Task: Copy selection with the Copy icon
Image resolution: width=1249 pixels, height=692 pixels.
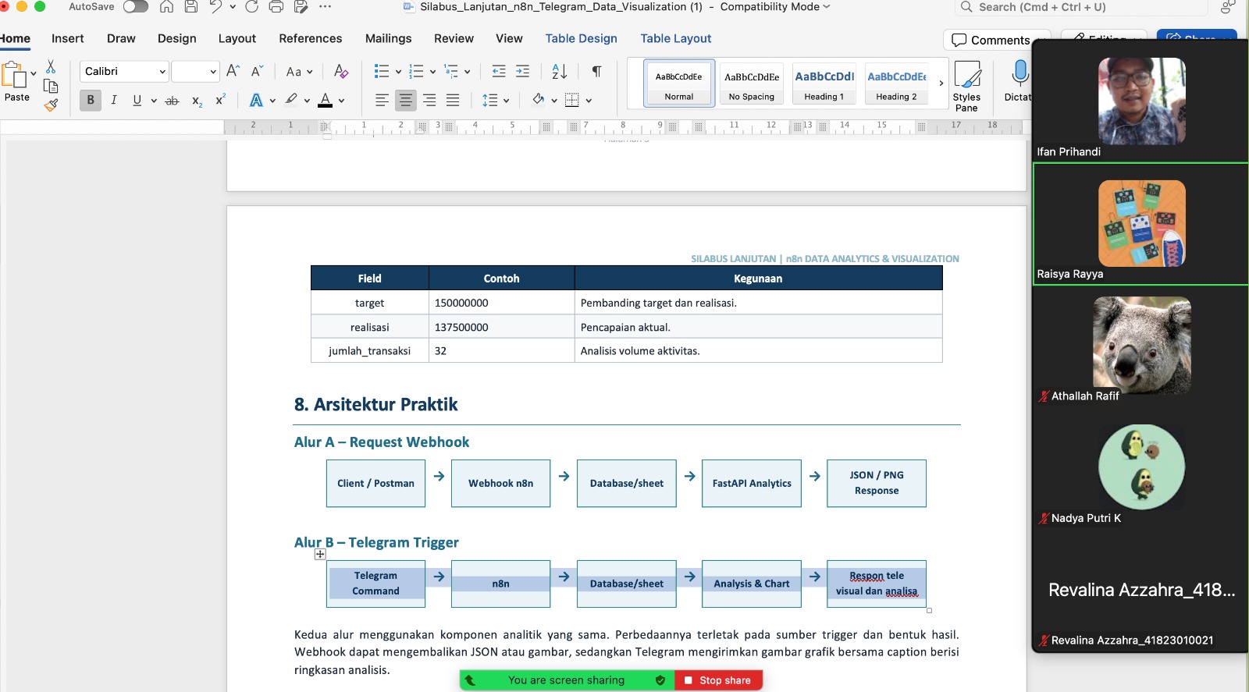Action: click(51, 87)
